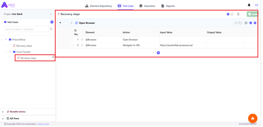Click the Save button

(x=252, y=14)
